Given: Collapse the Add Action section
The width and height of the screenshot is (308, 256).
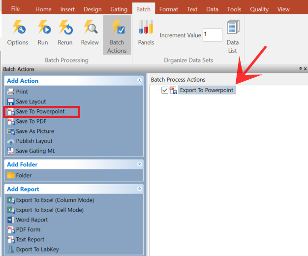Looking at the screenshot, I should point(139,80).
